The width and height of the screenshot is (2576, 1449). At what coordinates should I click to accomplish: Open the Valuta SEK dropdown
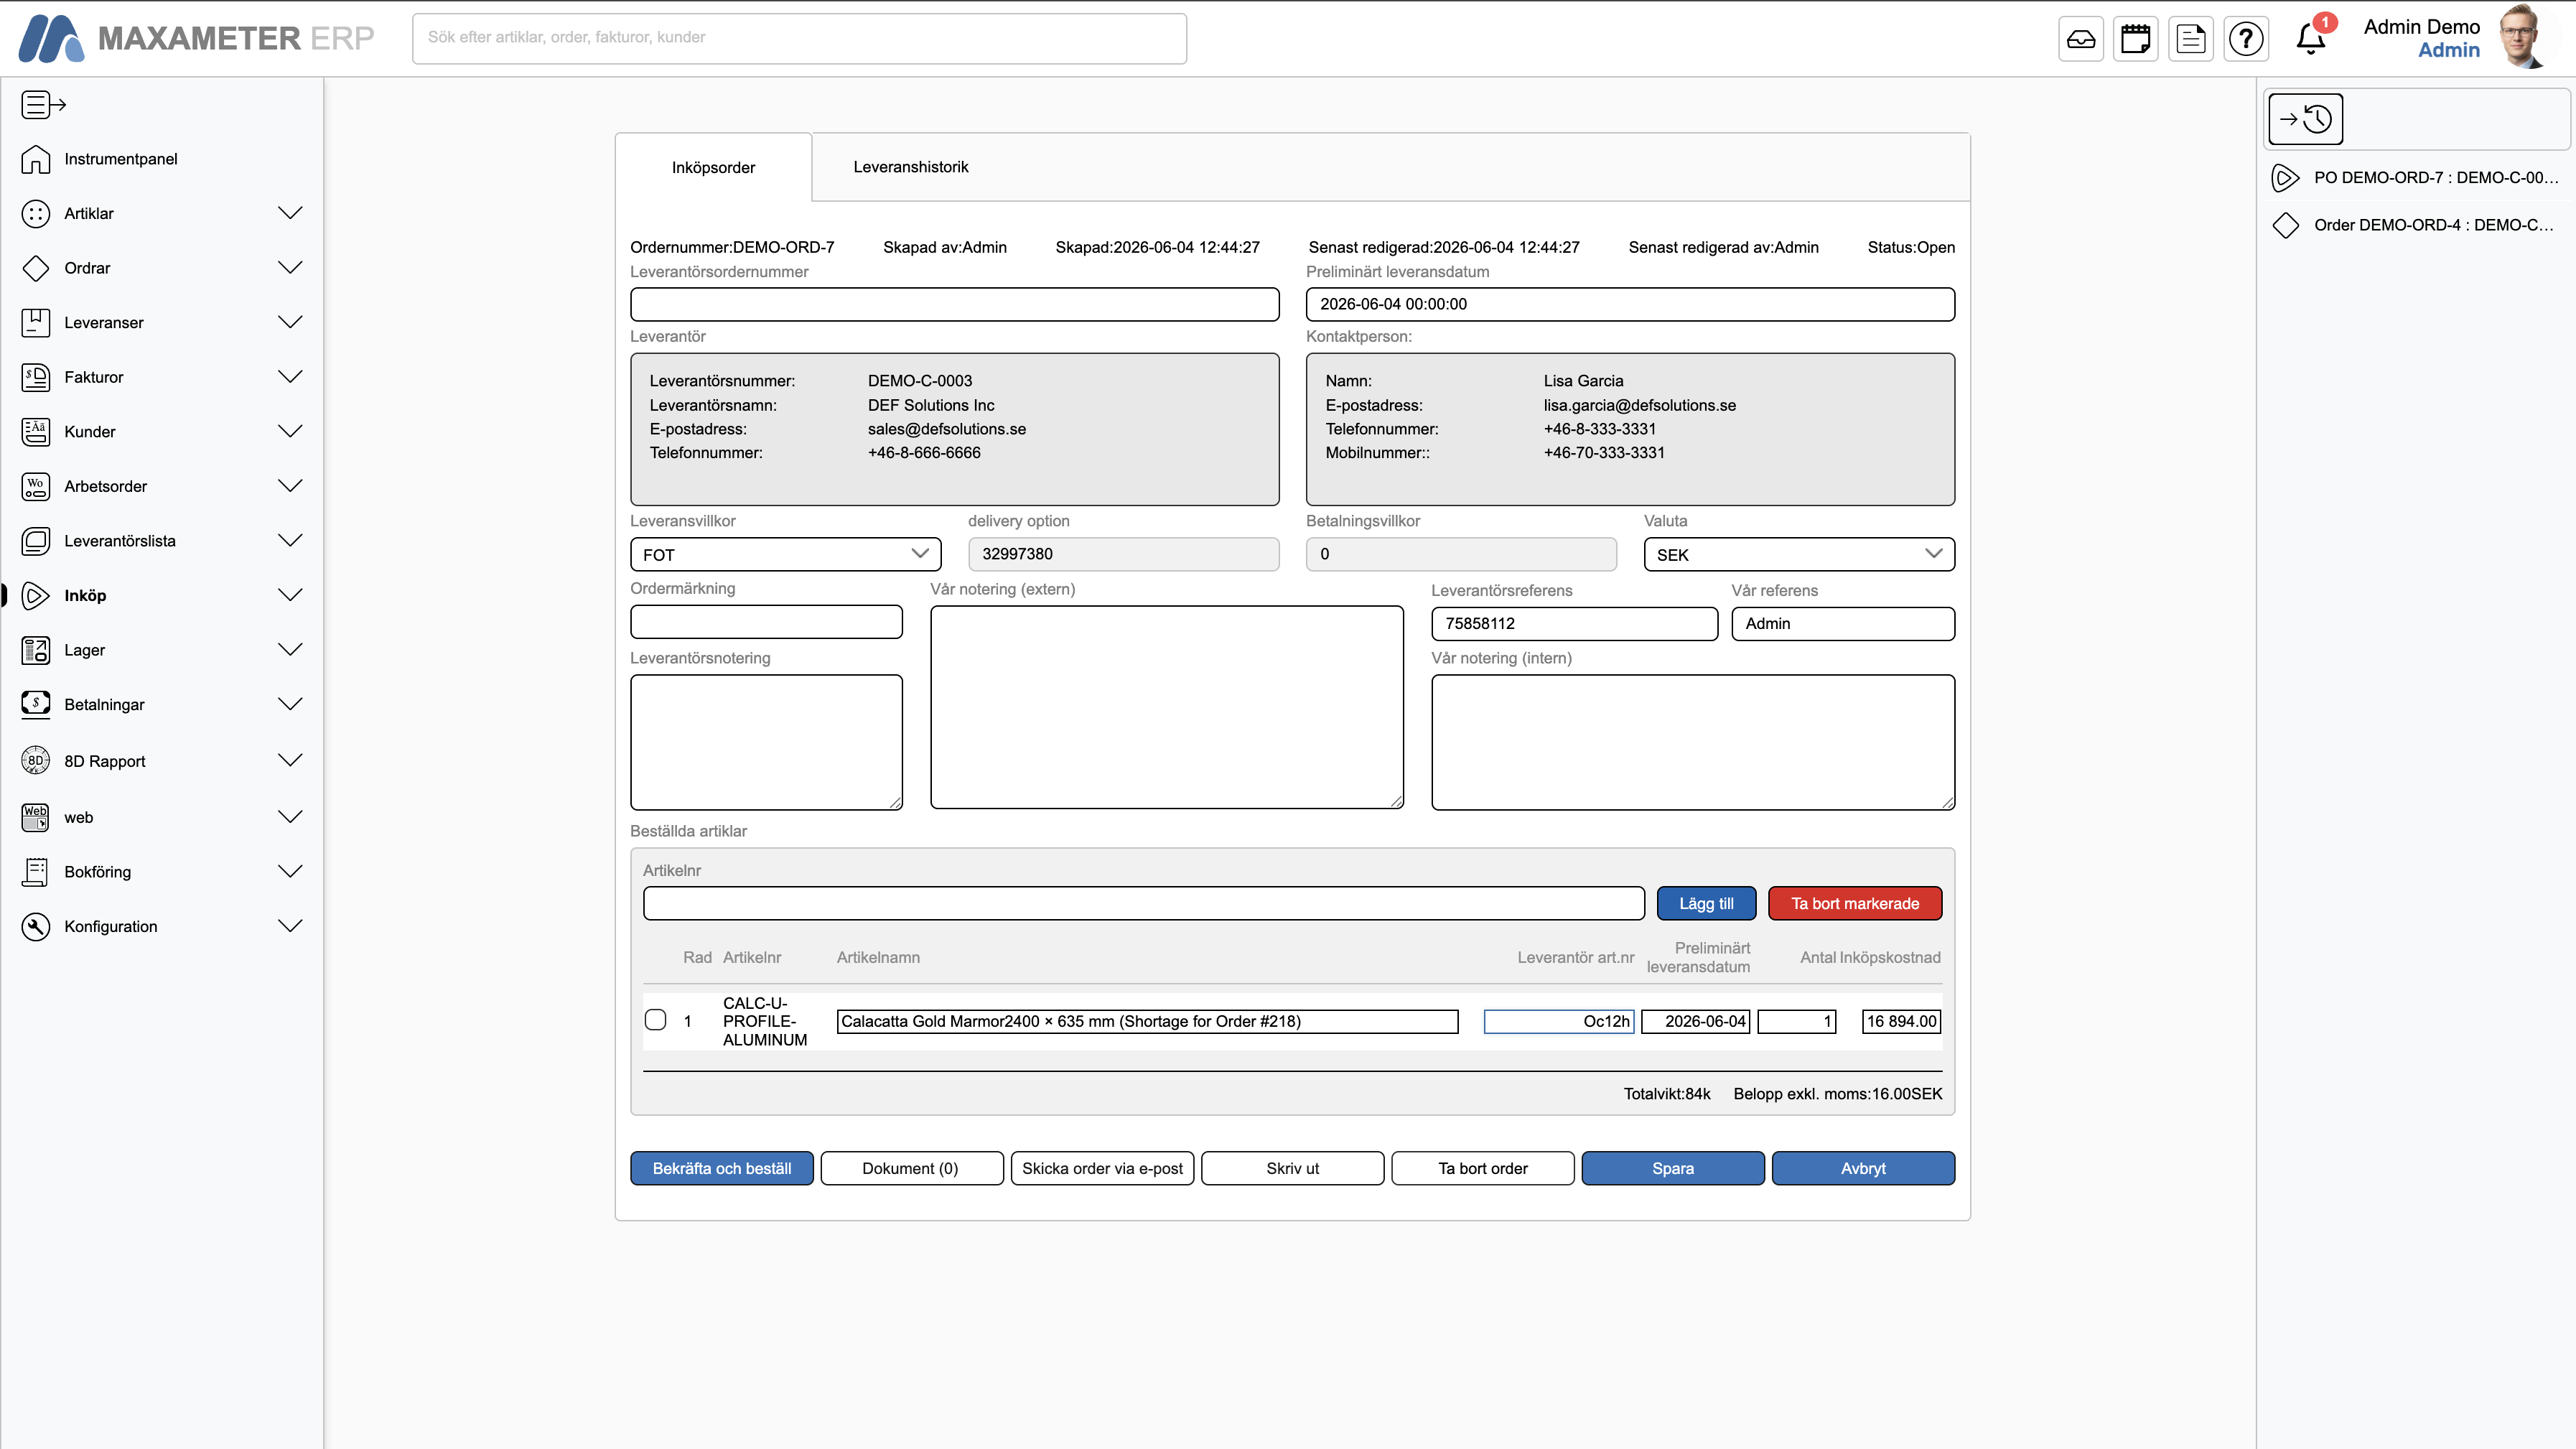pyautogui.click(x=1799, y=554)
